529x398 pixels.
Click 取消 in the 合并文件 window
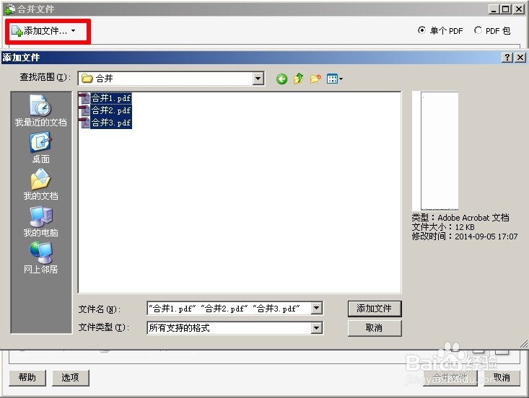pyautogui.click(x=502, y=378)
